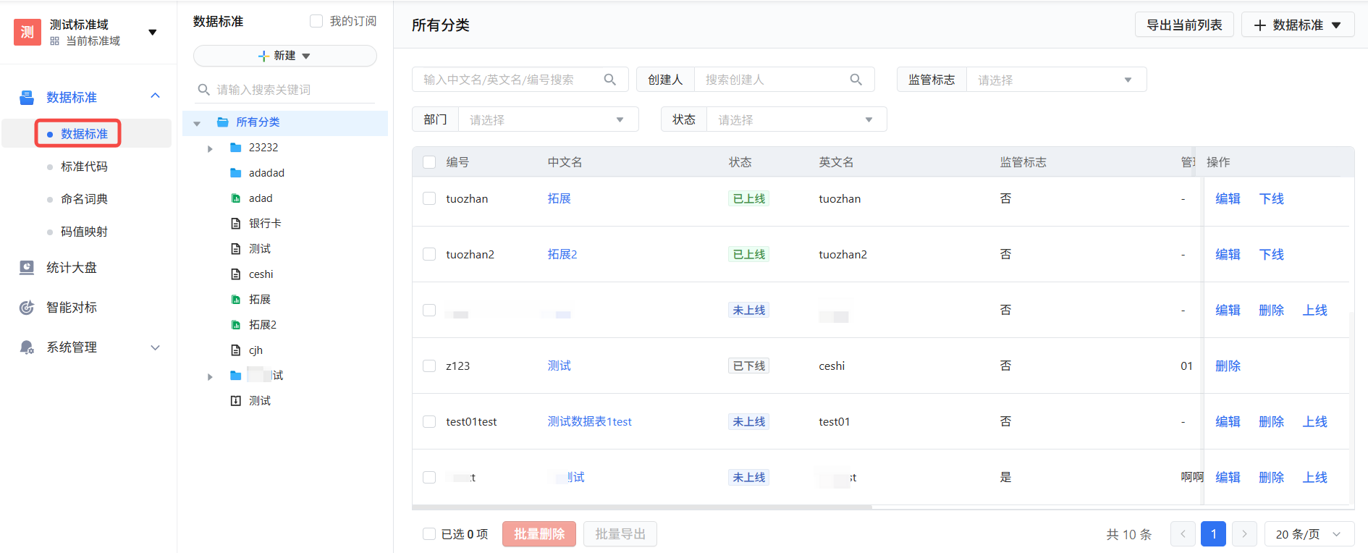Click the red 测 domain logo
This screenshot has height=553, width=1368.
pyautogui.click(x=28, y=32)
